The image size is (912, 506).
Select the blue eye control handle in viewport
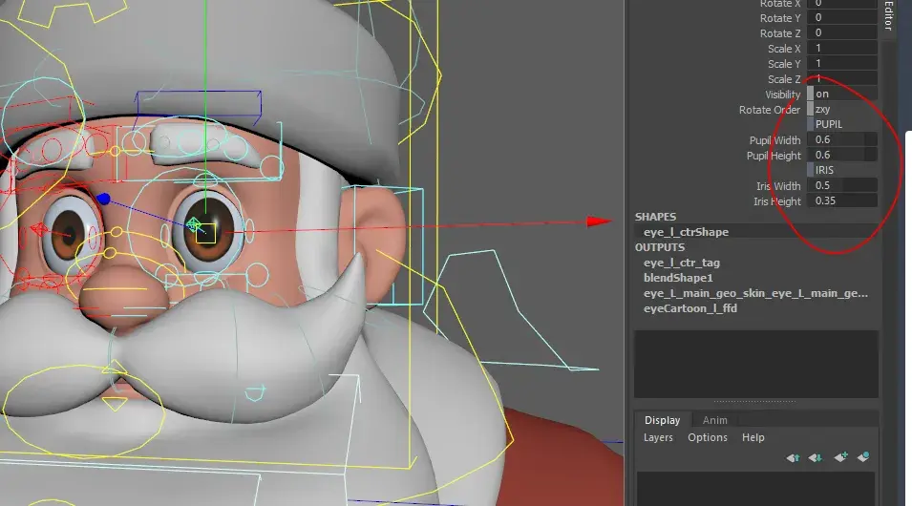pyautogui.click(x=103, y=199)
